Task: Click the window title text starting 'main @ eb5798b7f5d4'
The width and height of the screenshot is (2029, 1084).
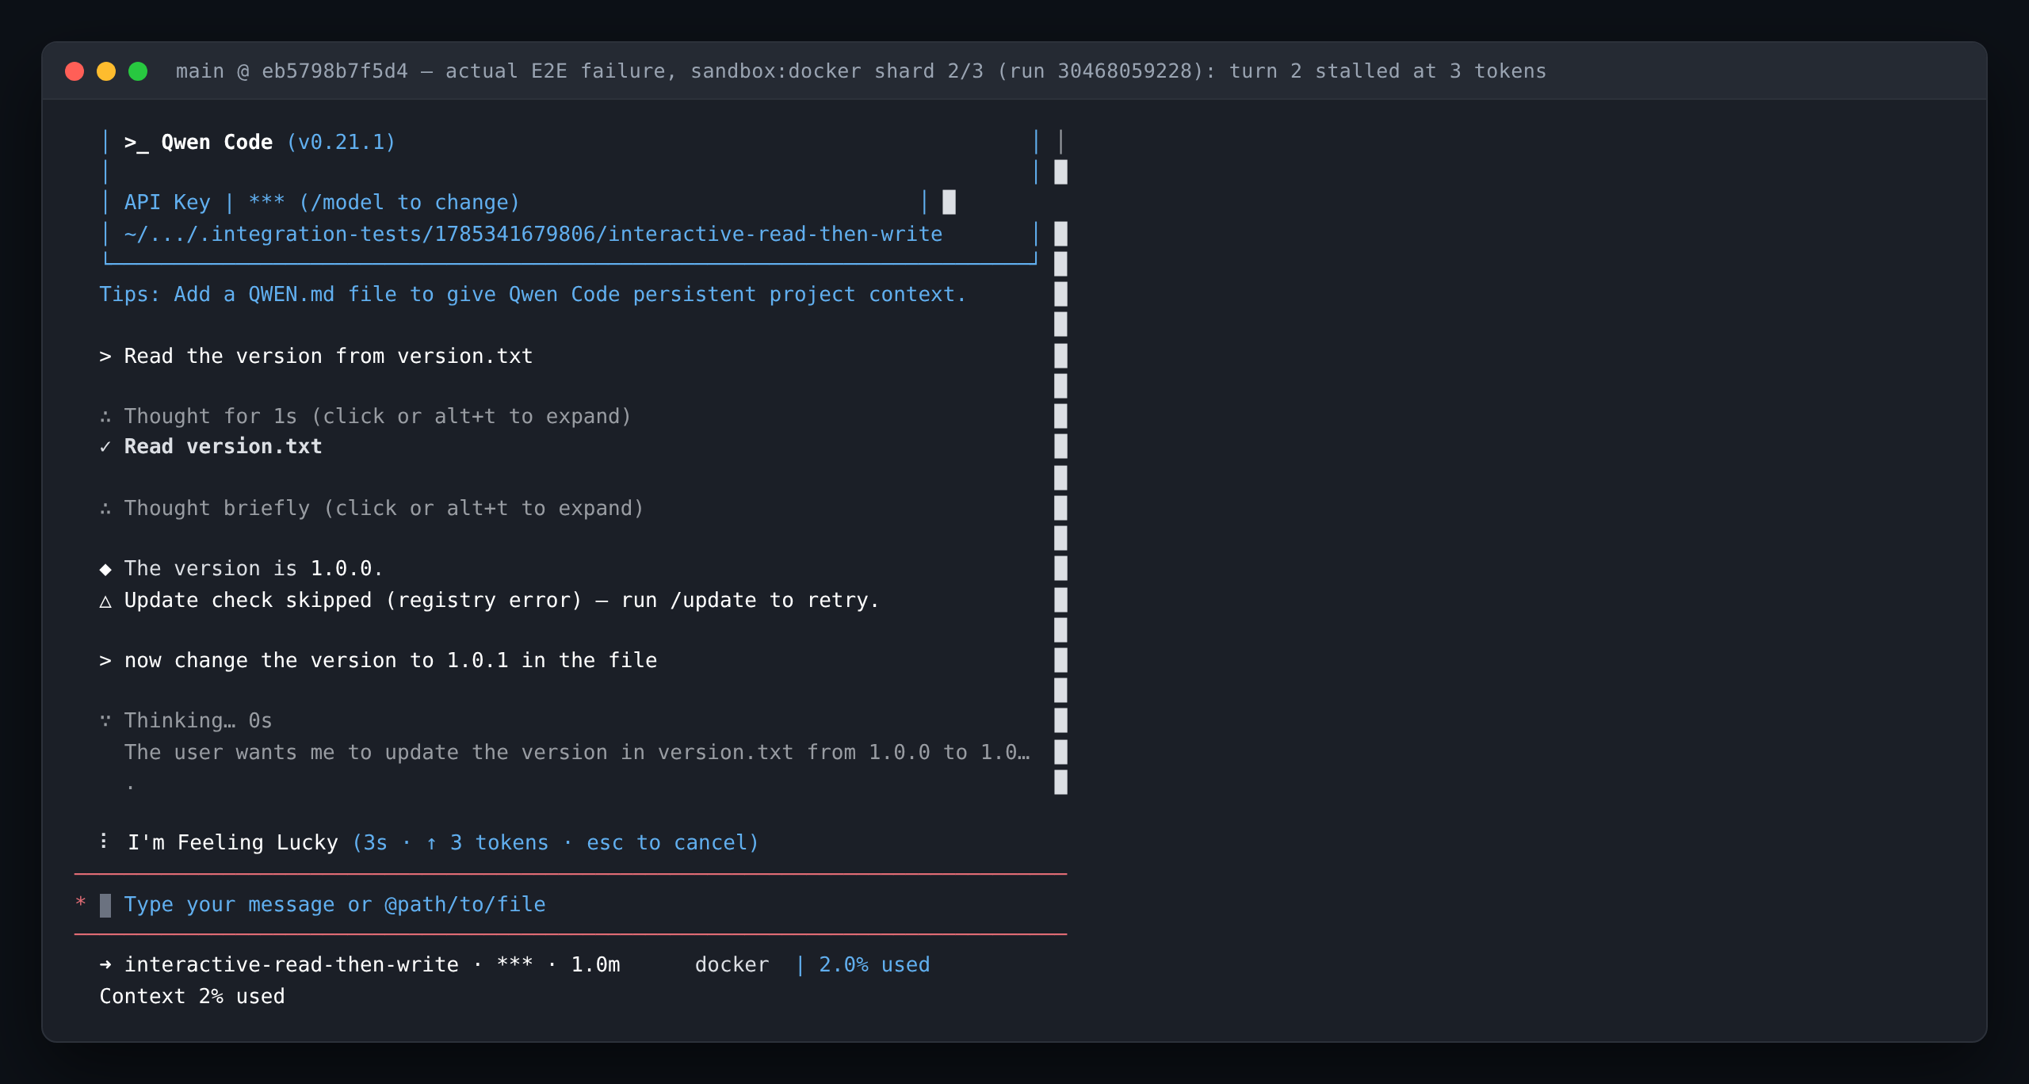Action: pyautogui.click(x=861, y=71)
